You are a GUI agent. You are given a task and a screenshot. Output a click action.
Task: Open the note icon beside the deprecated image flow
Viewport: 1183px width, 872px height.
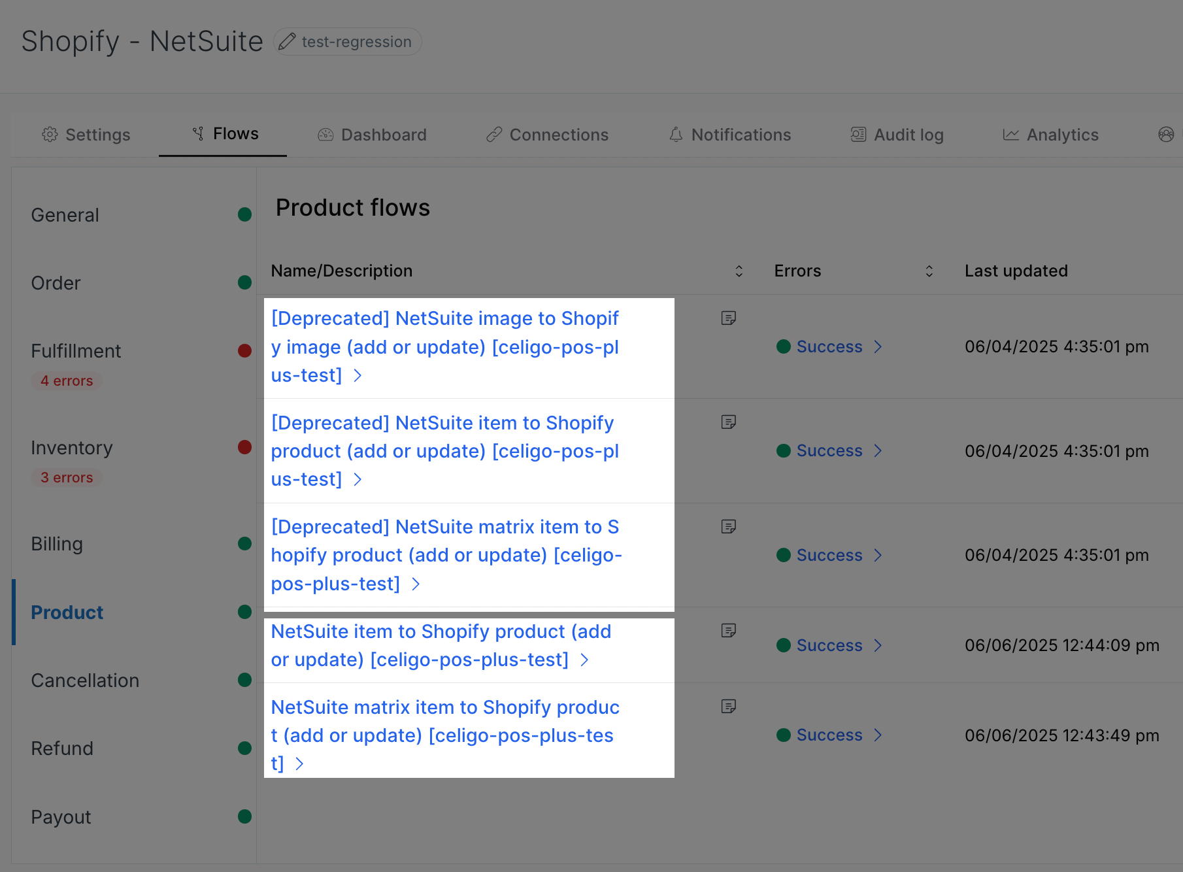729,318
